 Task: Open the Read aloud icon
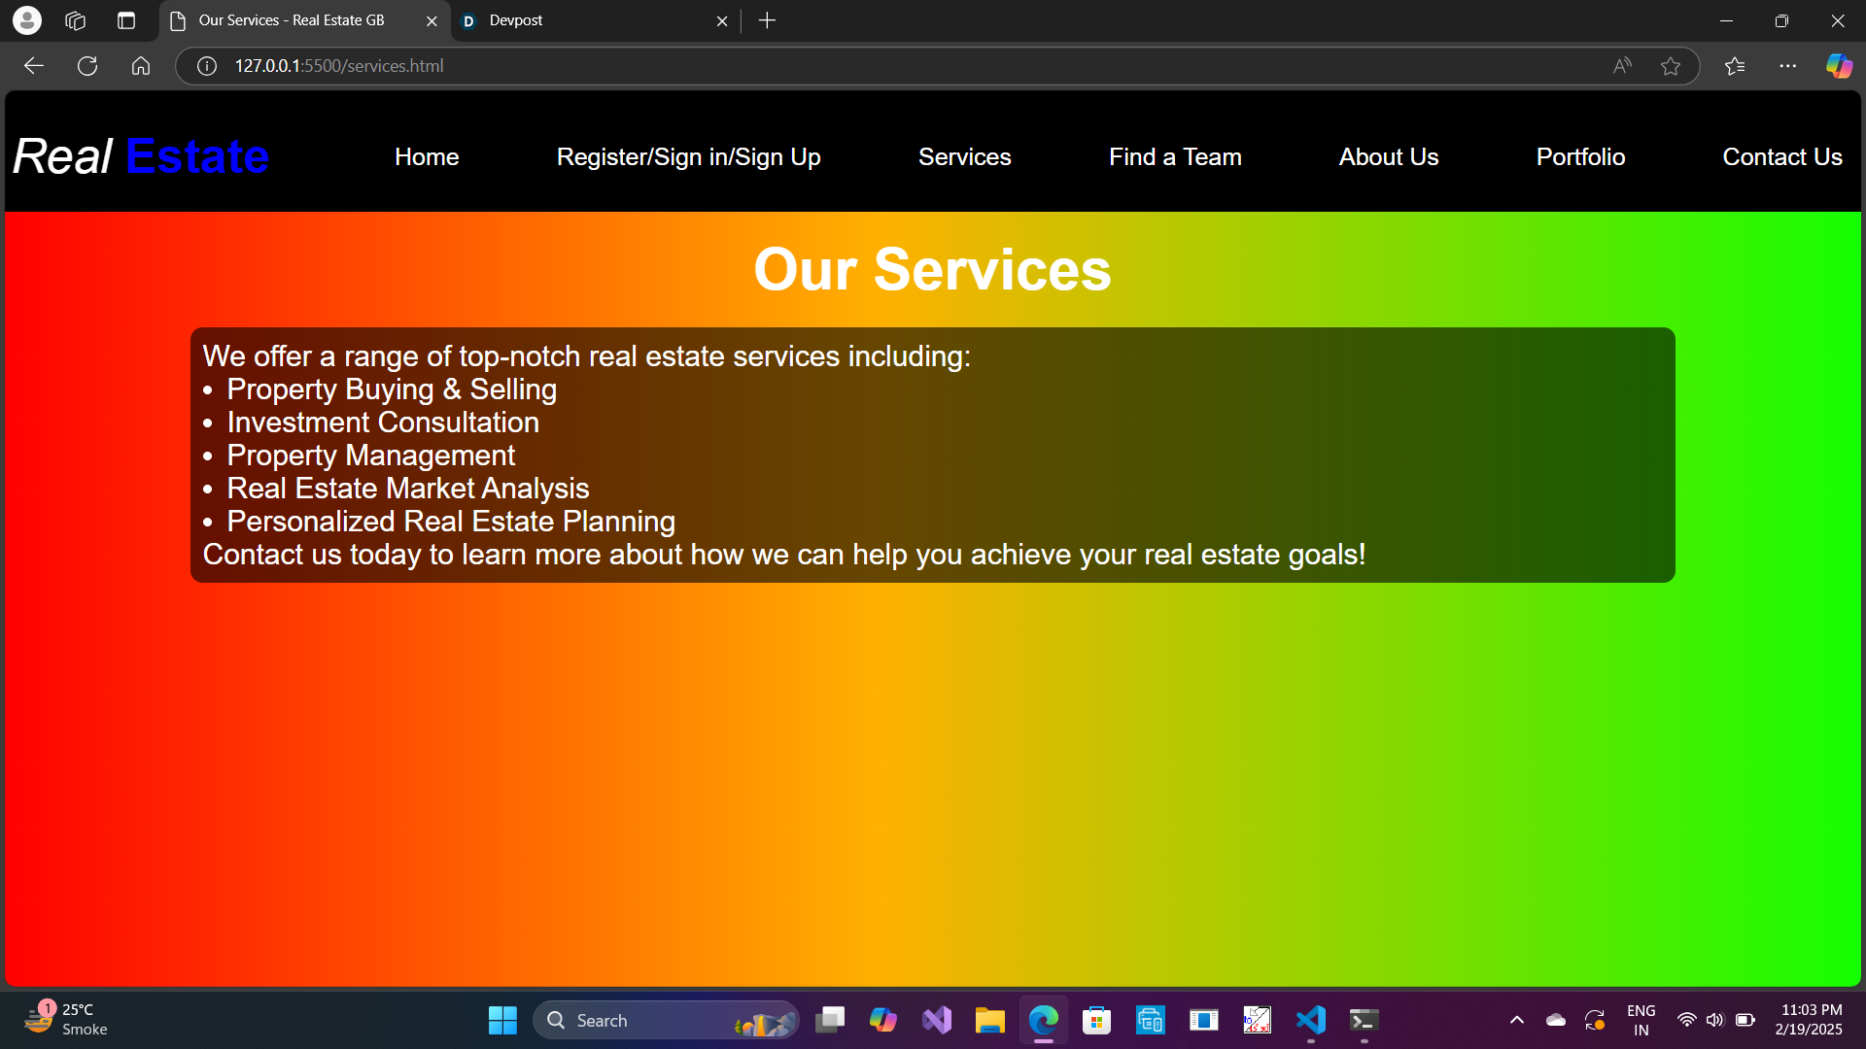pyautogui.click(x=1622, y=66)
